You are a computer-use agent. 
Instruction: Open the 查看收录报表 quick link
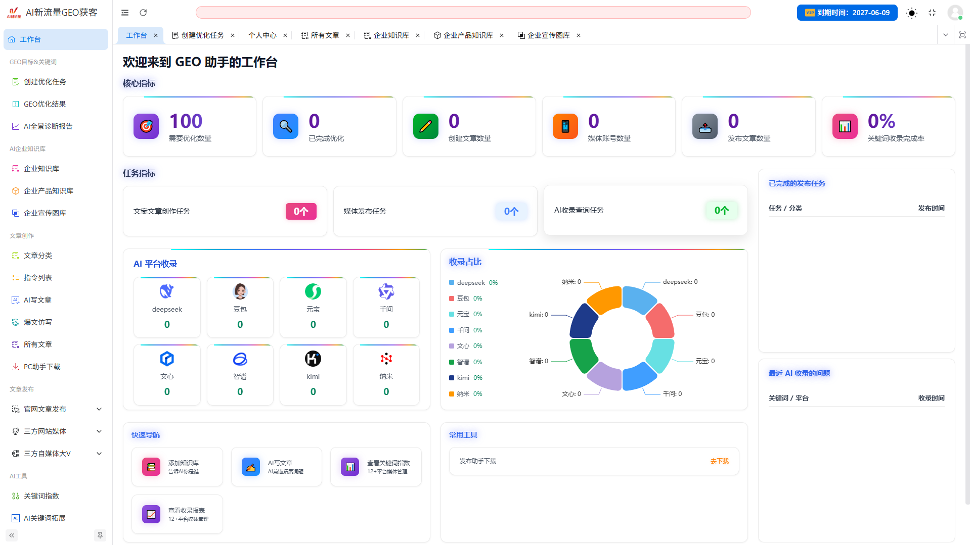(177, 514)
